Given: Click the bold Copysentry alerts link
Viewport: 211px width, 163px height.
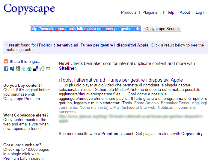Looking at the screenshot, I should coord(192,133).
